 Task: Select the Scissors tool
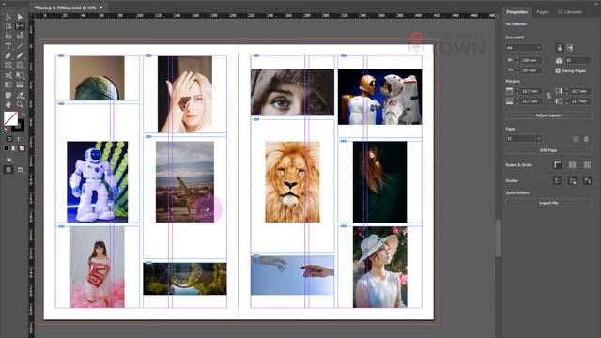(x=8, y=75)
